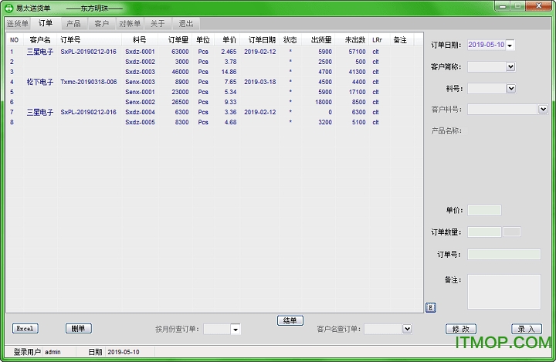Click the small E button below the remarks box
Viewport: 556px width, 362px height.
[430, 308]
